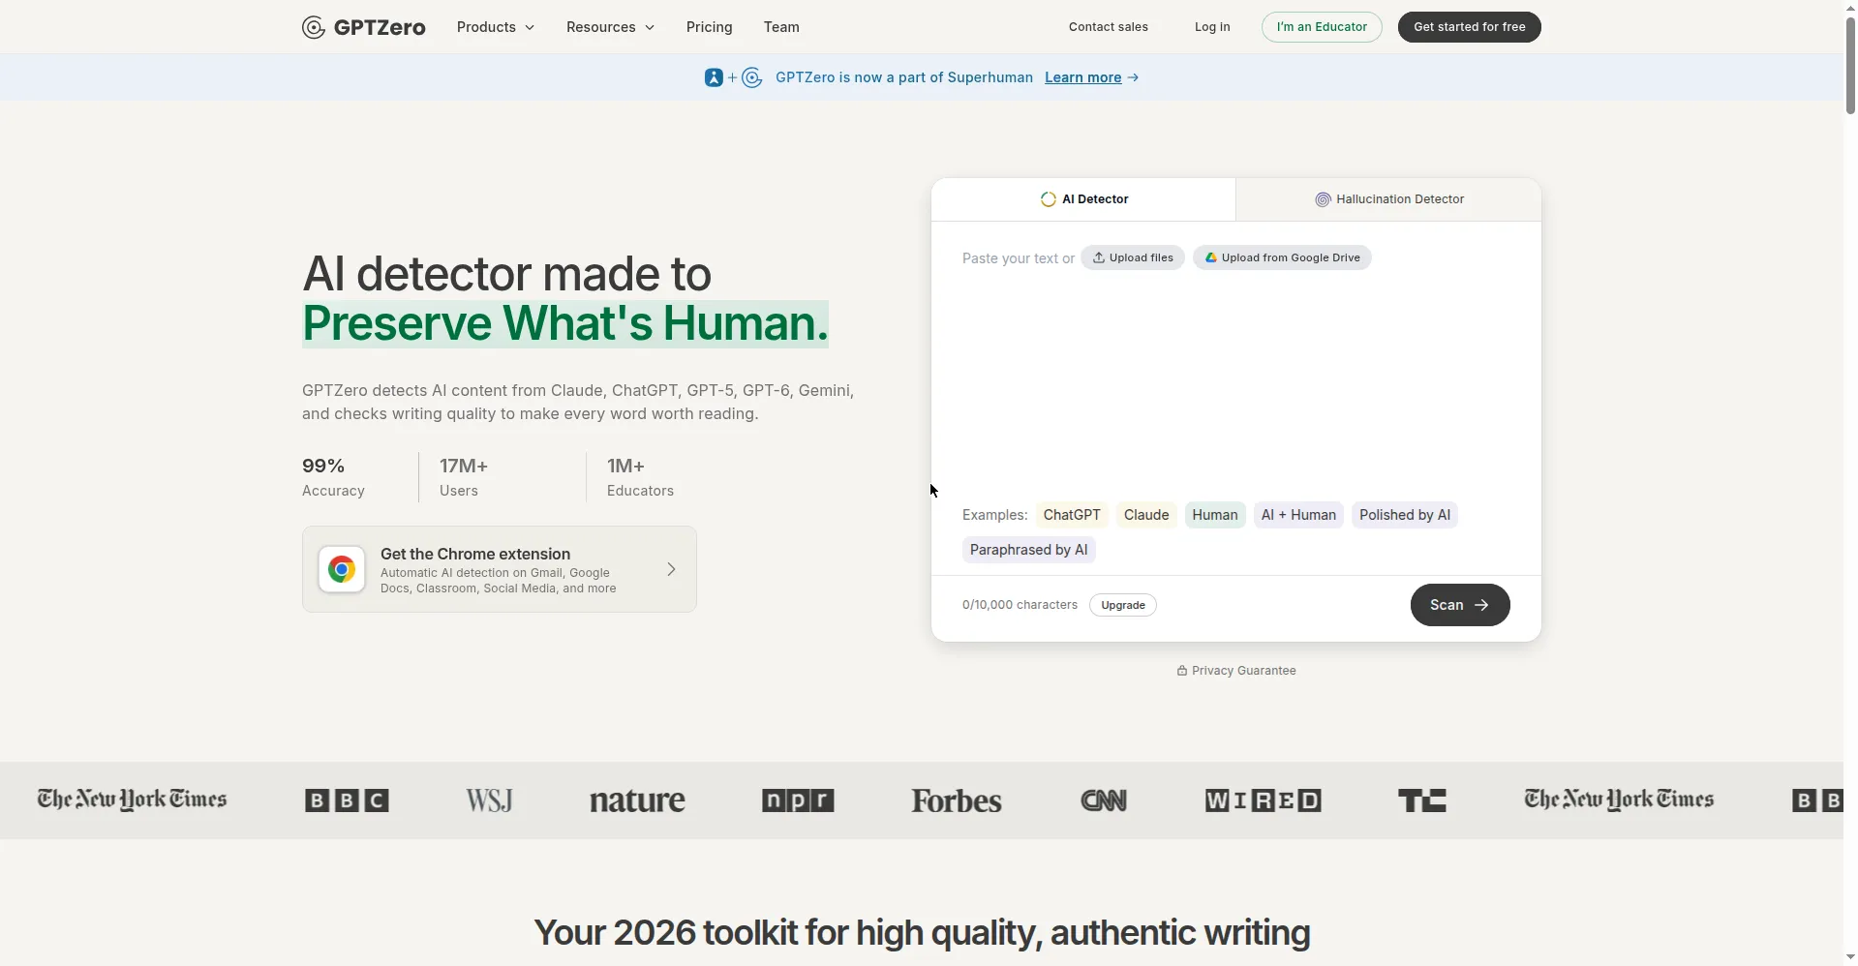Click the GPTZero logo icon

(x=313, y=27)
